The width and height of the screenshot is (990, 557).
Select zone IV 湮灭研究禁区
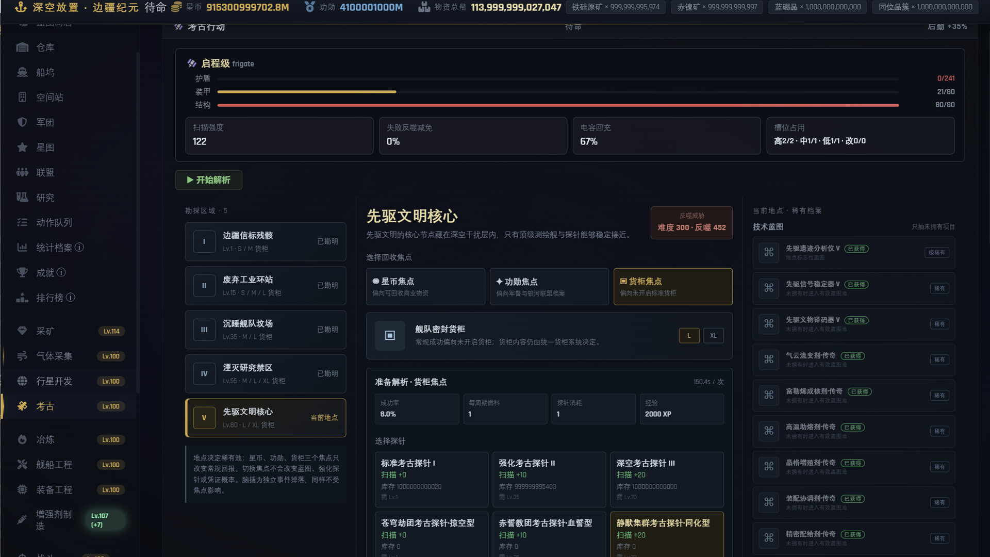pyautogui.click(x=266, y=374)
